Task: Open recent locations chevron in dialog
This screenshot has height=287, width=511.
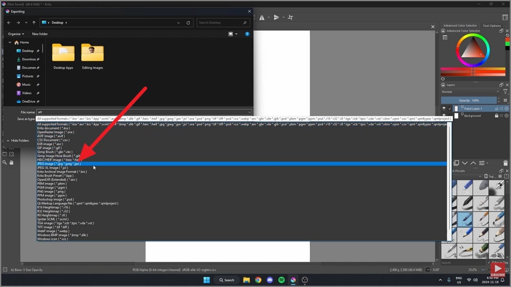Action: [x=26, y=23]
